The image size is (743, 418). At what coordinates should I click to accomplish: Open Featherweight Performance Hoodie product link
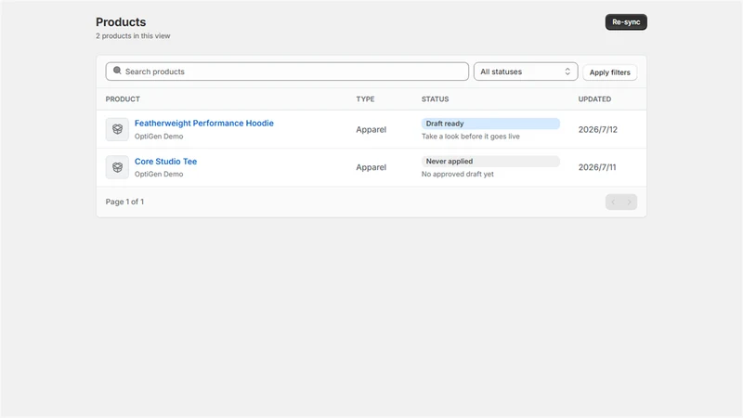point(203,124)
